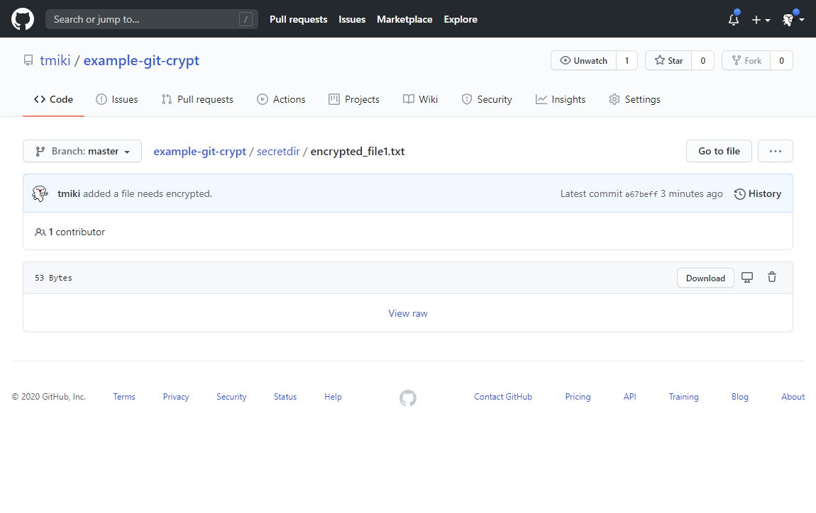Open Pull requests in top navigation
This screenshot has height=513, width=816.
coord(298,19)
